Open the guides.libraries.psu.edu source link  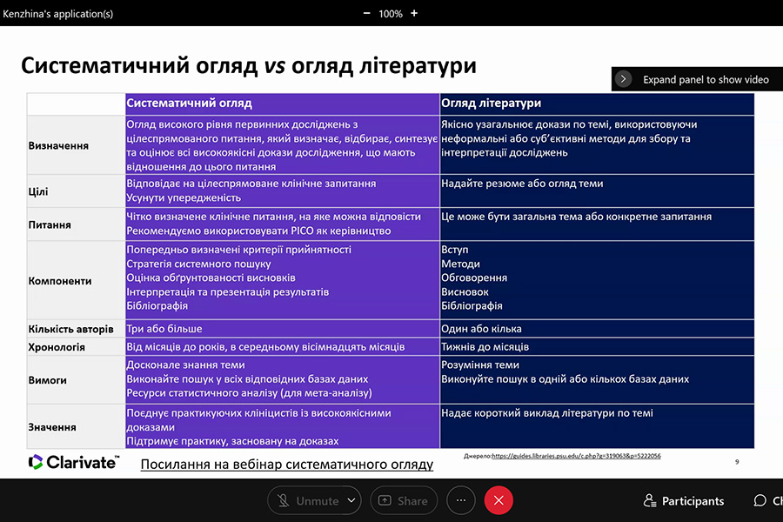pos(576,456)
